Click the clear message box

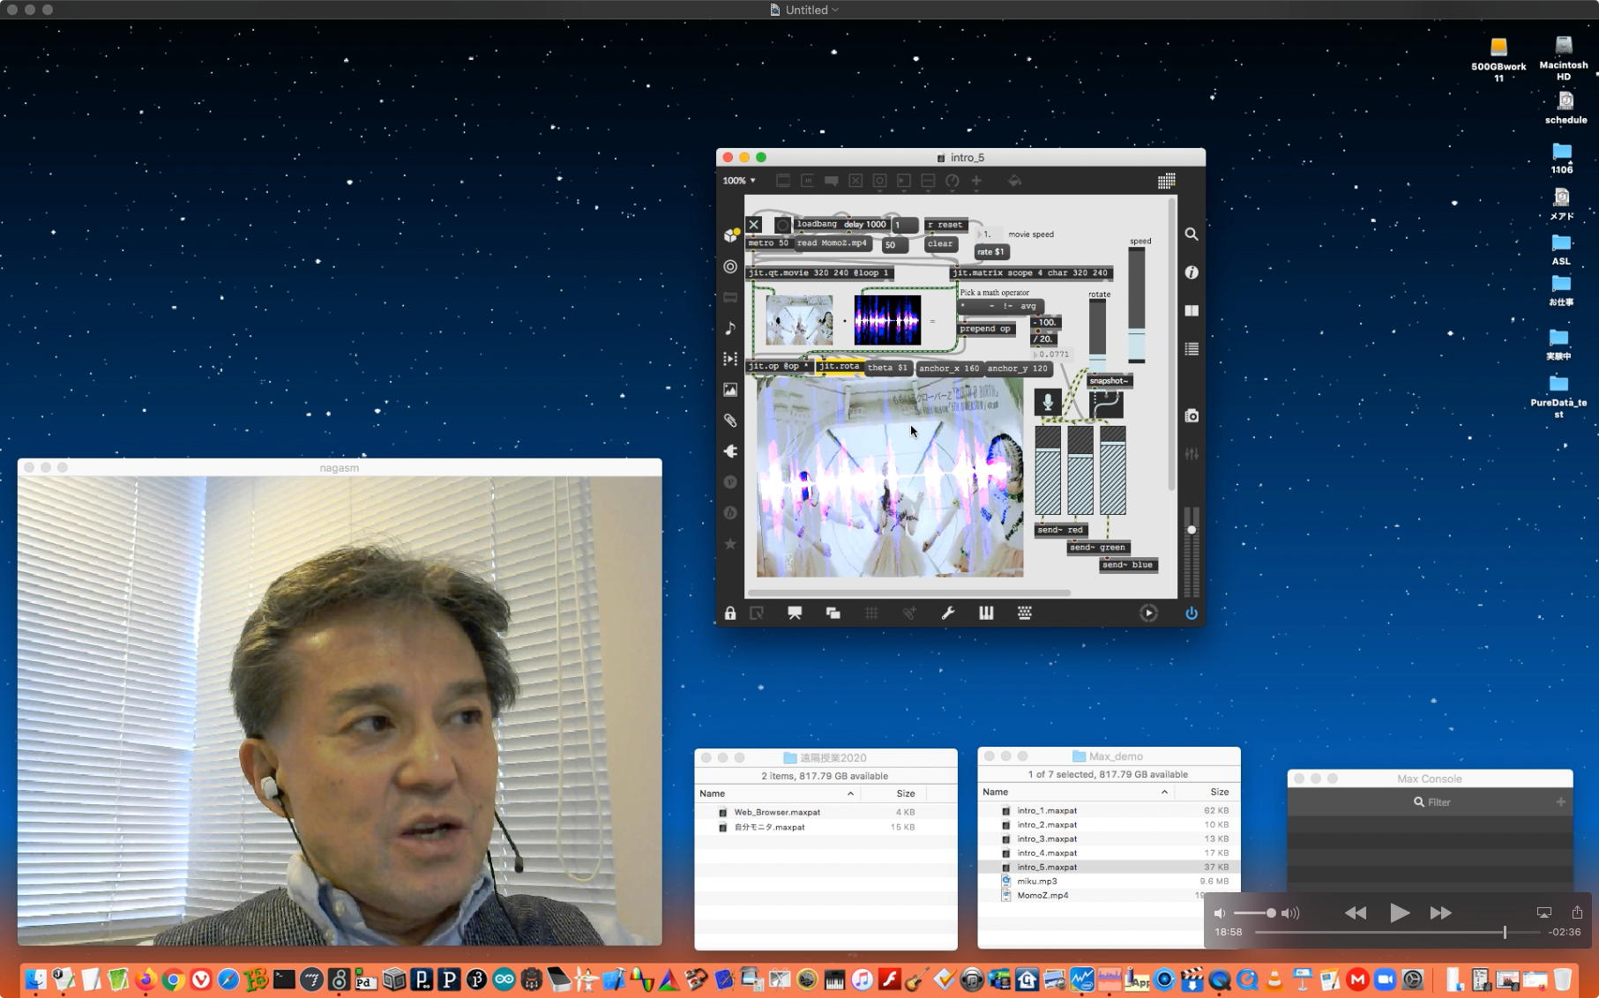click(940, 244)
